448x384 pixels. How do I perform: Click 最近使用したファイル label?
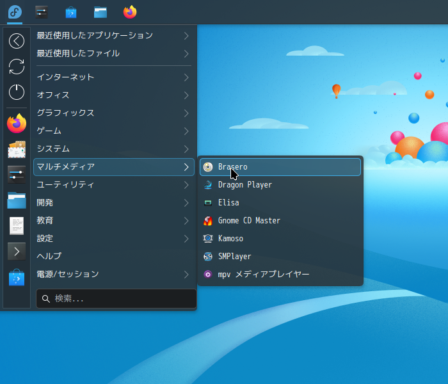[78, 53]
